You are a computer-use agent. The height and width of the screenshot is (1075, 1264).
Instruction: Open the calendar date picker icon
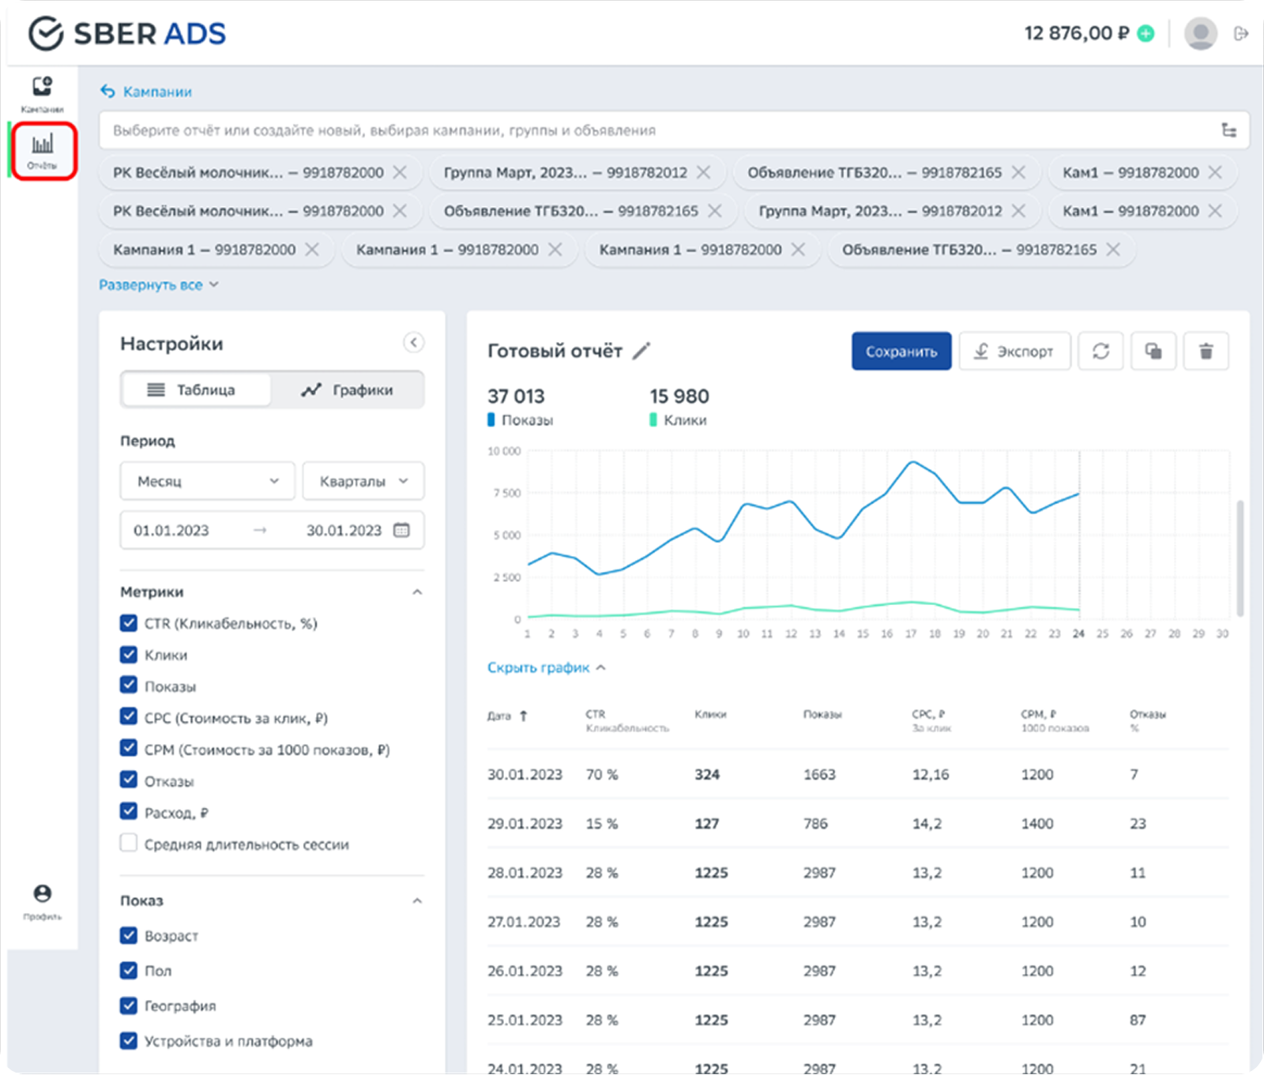pos(401,530)
